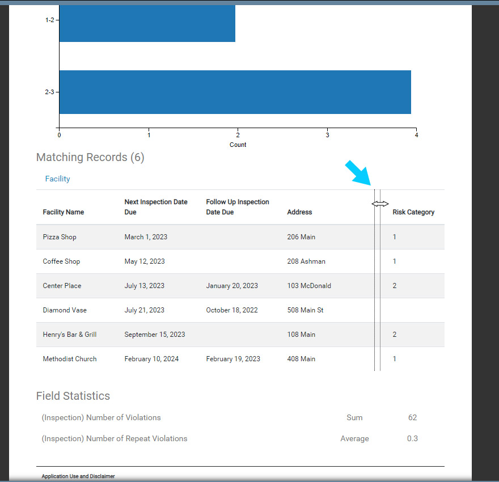The width and height of the screenshot is (499, 482).
Task: Open the Facility tab
Action: click(57, 179)
